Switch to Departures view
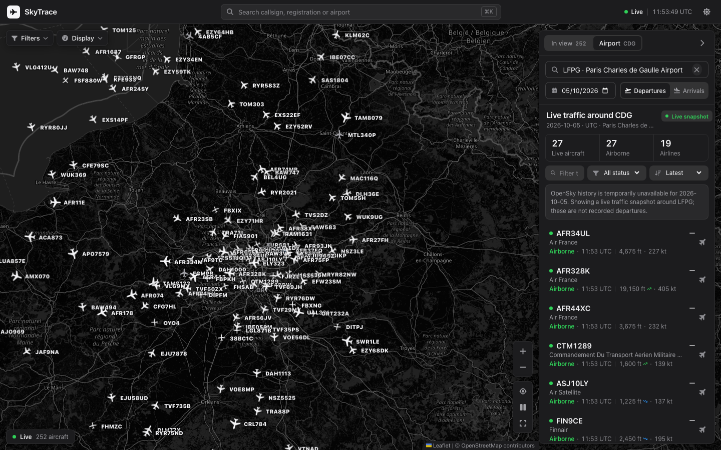This screenshot has height=450, width=721. (645, 90)
